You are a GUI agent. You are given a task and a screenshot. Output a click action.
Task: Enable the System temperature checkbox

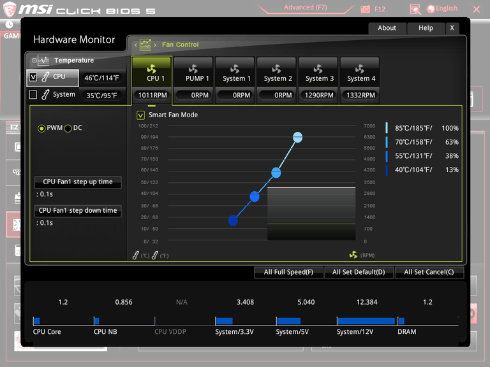tap(33, 94)
